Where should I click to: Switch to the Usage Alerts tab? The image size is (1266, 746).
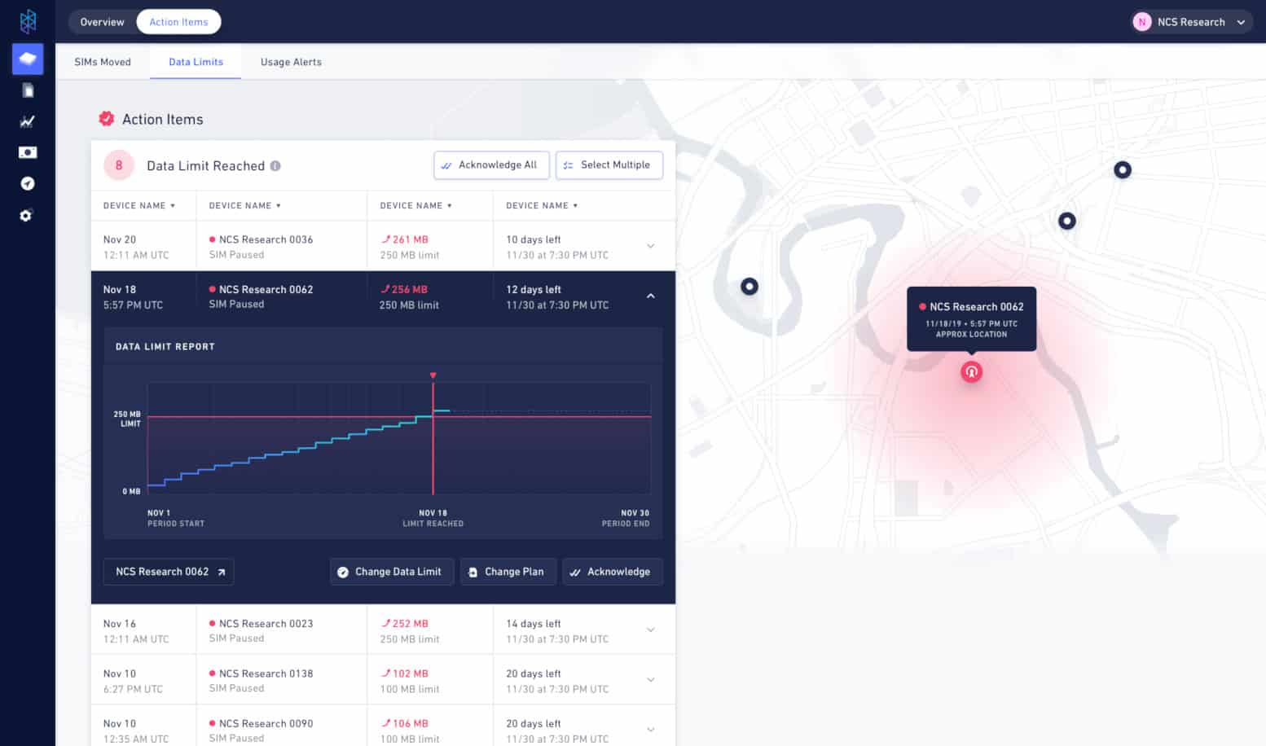(291, 62)
